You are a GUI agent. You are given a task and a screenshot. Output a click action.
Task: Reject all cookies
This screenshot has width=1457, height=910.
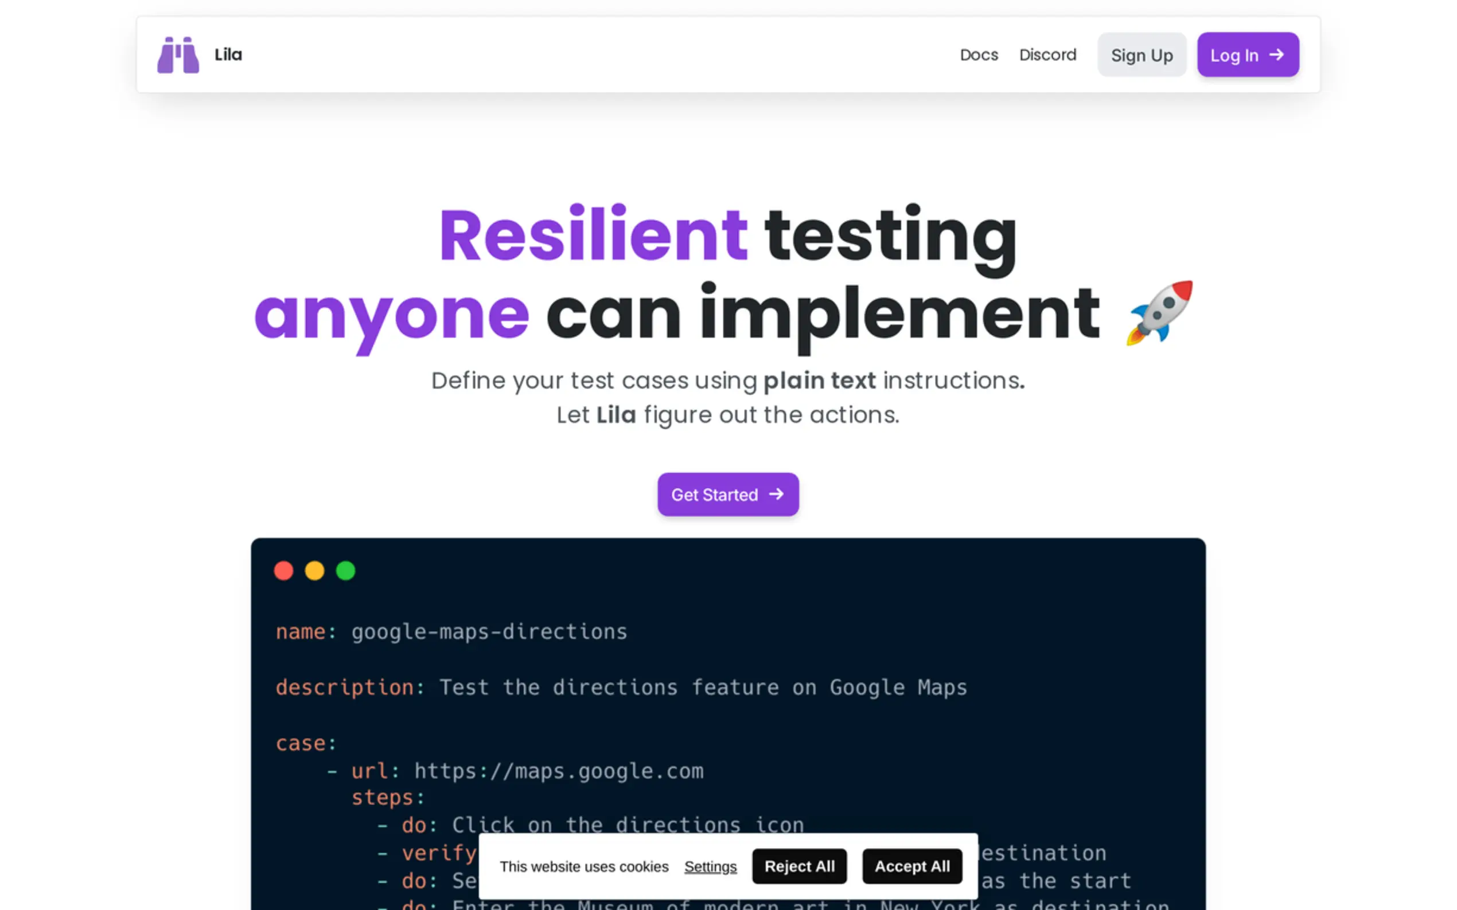pos(798,866)
